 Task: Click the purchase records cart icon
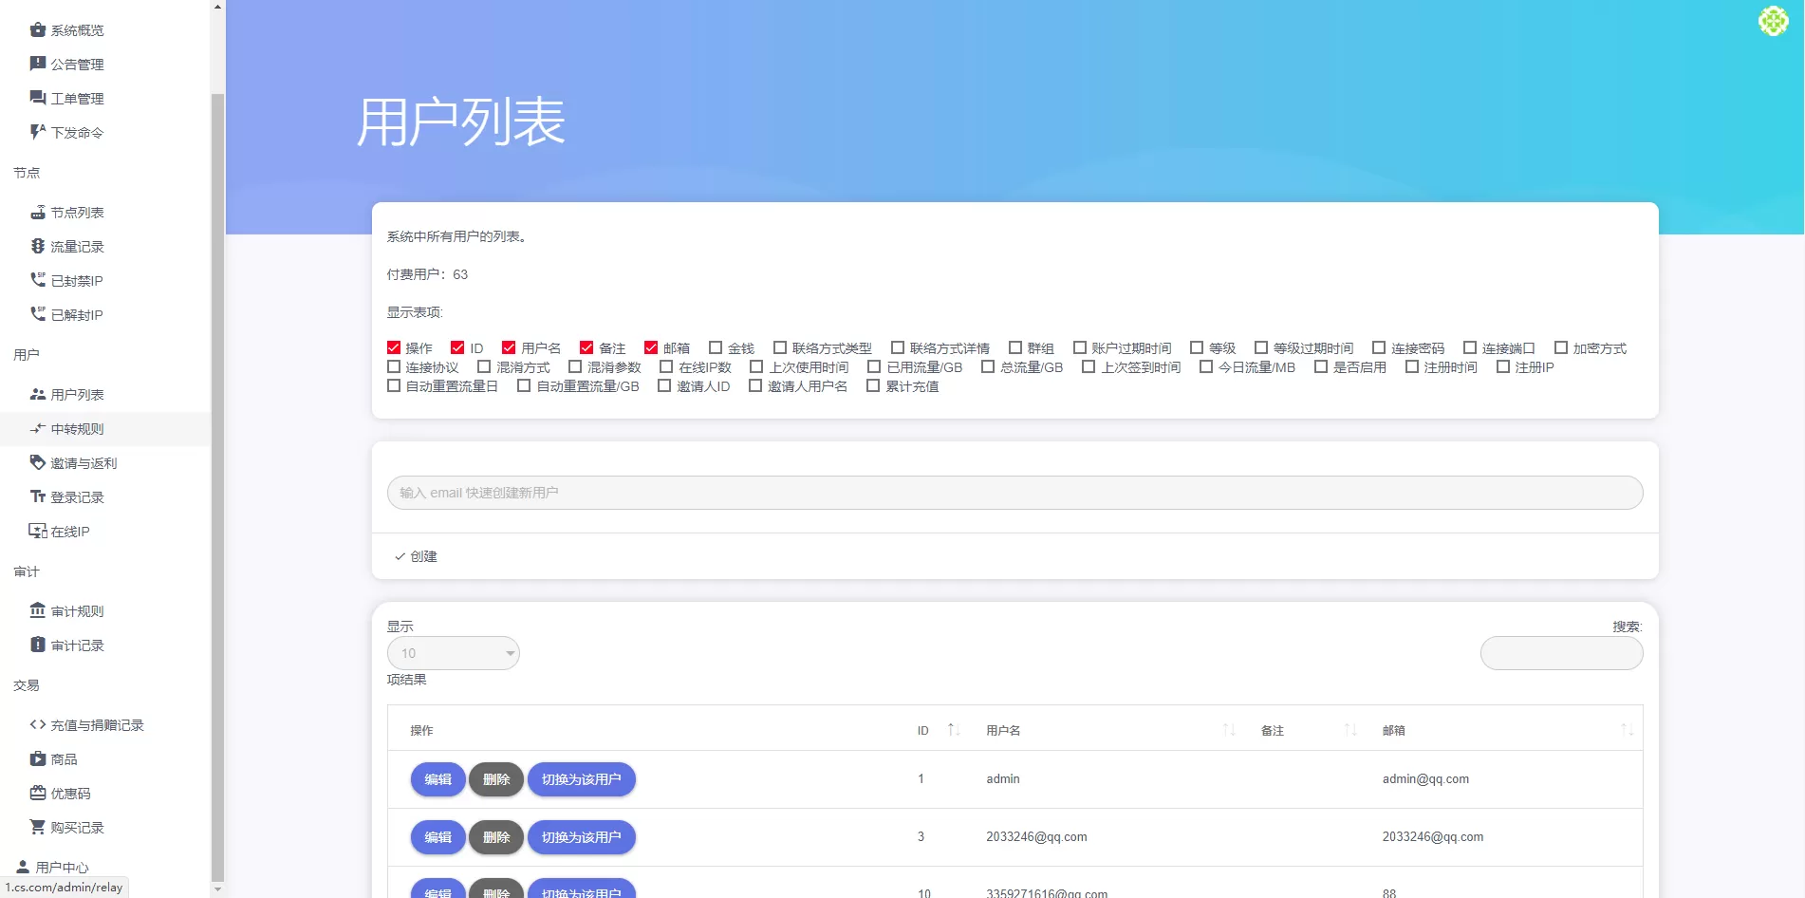pyautogui.click(x=38, y=827)
